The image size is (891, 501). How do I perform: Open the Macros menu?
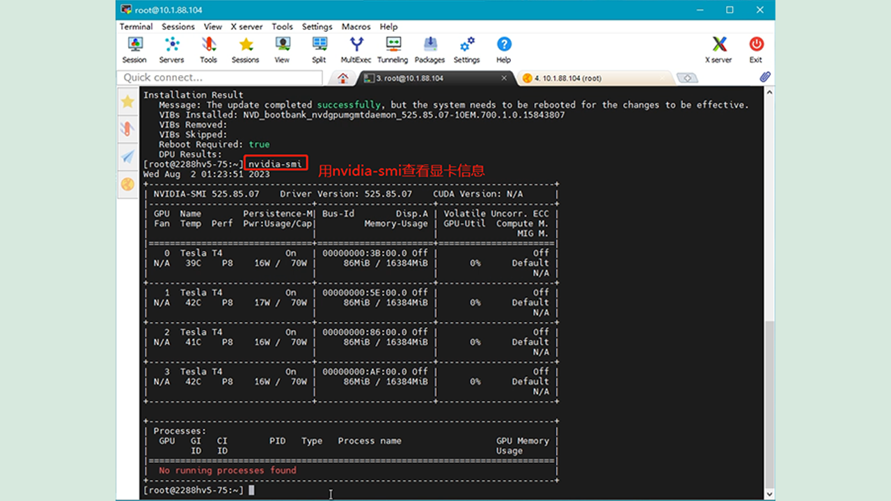click(x=356, y=26)
